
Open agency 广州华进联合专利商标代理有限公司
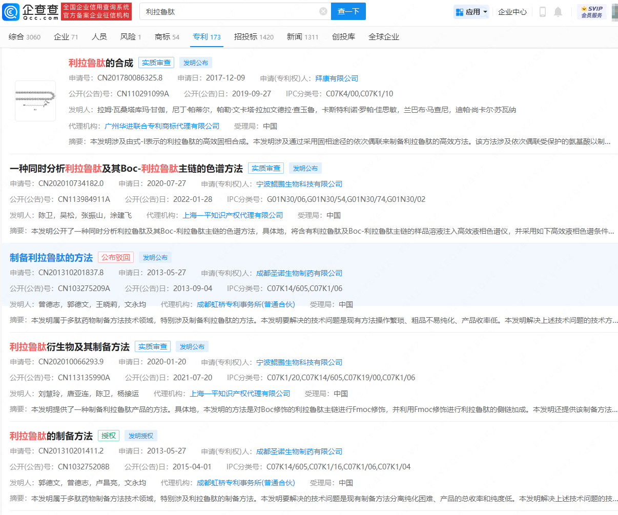(x=162, y=126)
